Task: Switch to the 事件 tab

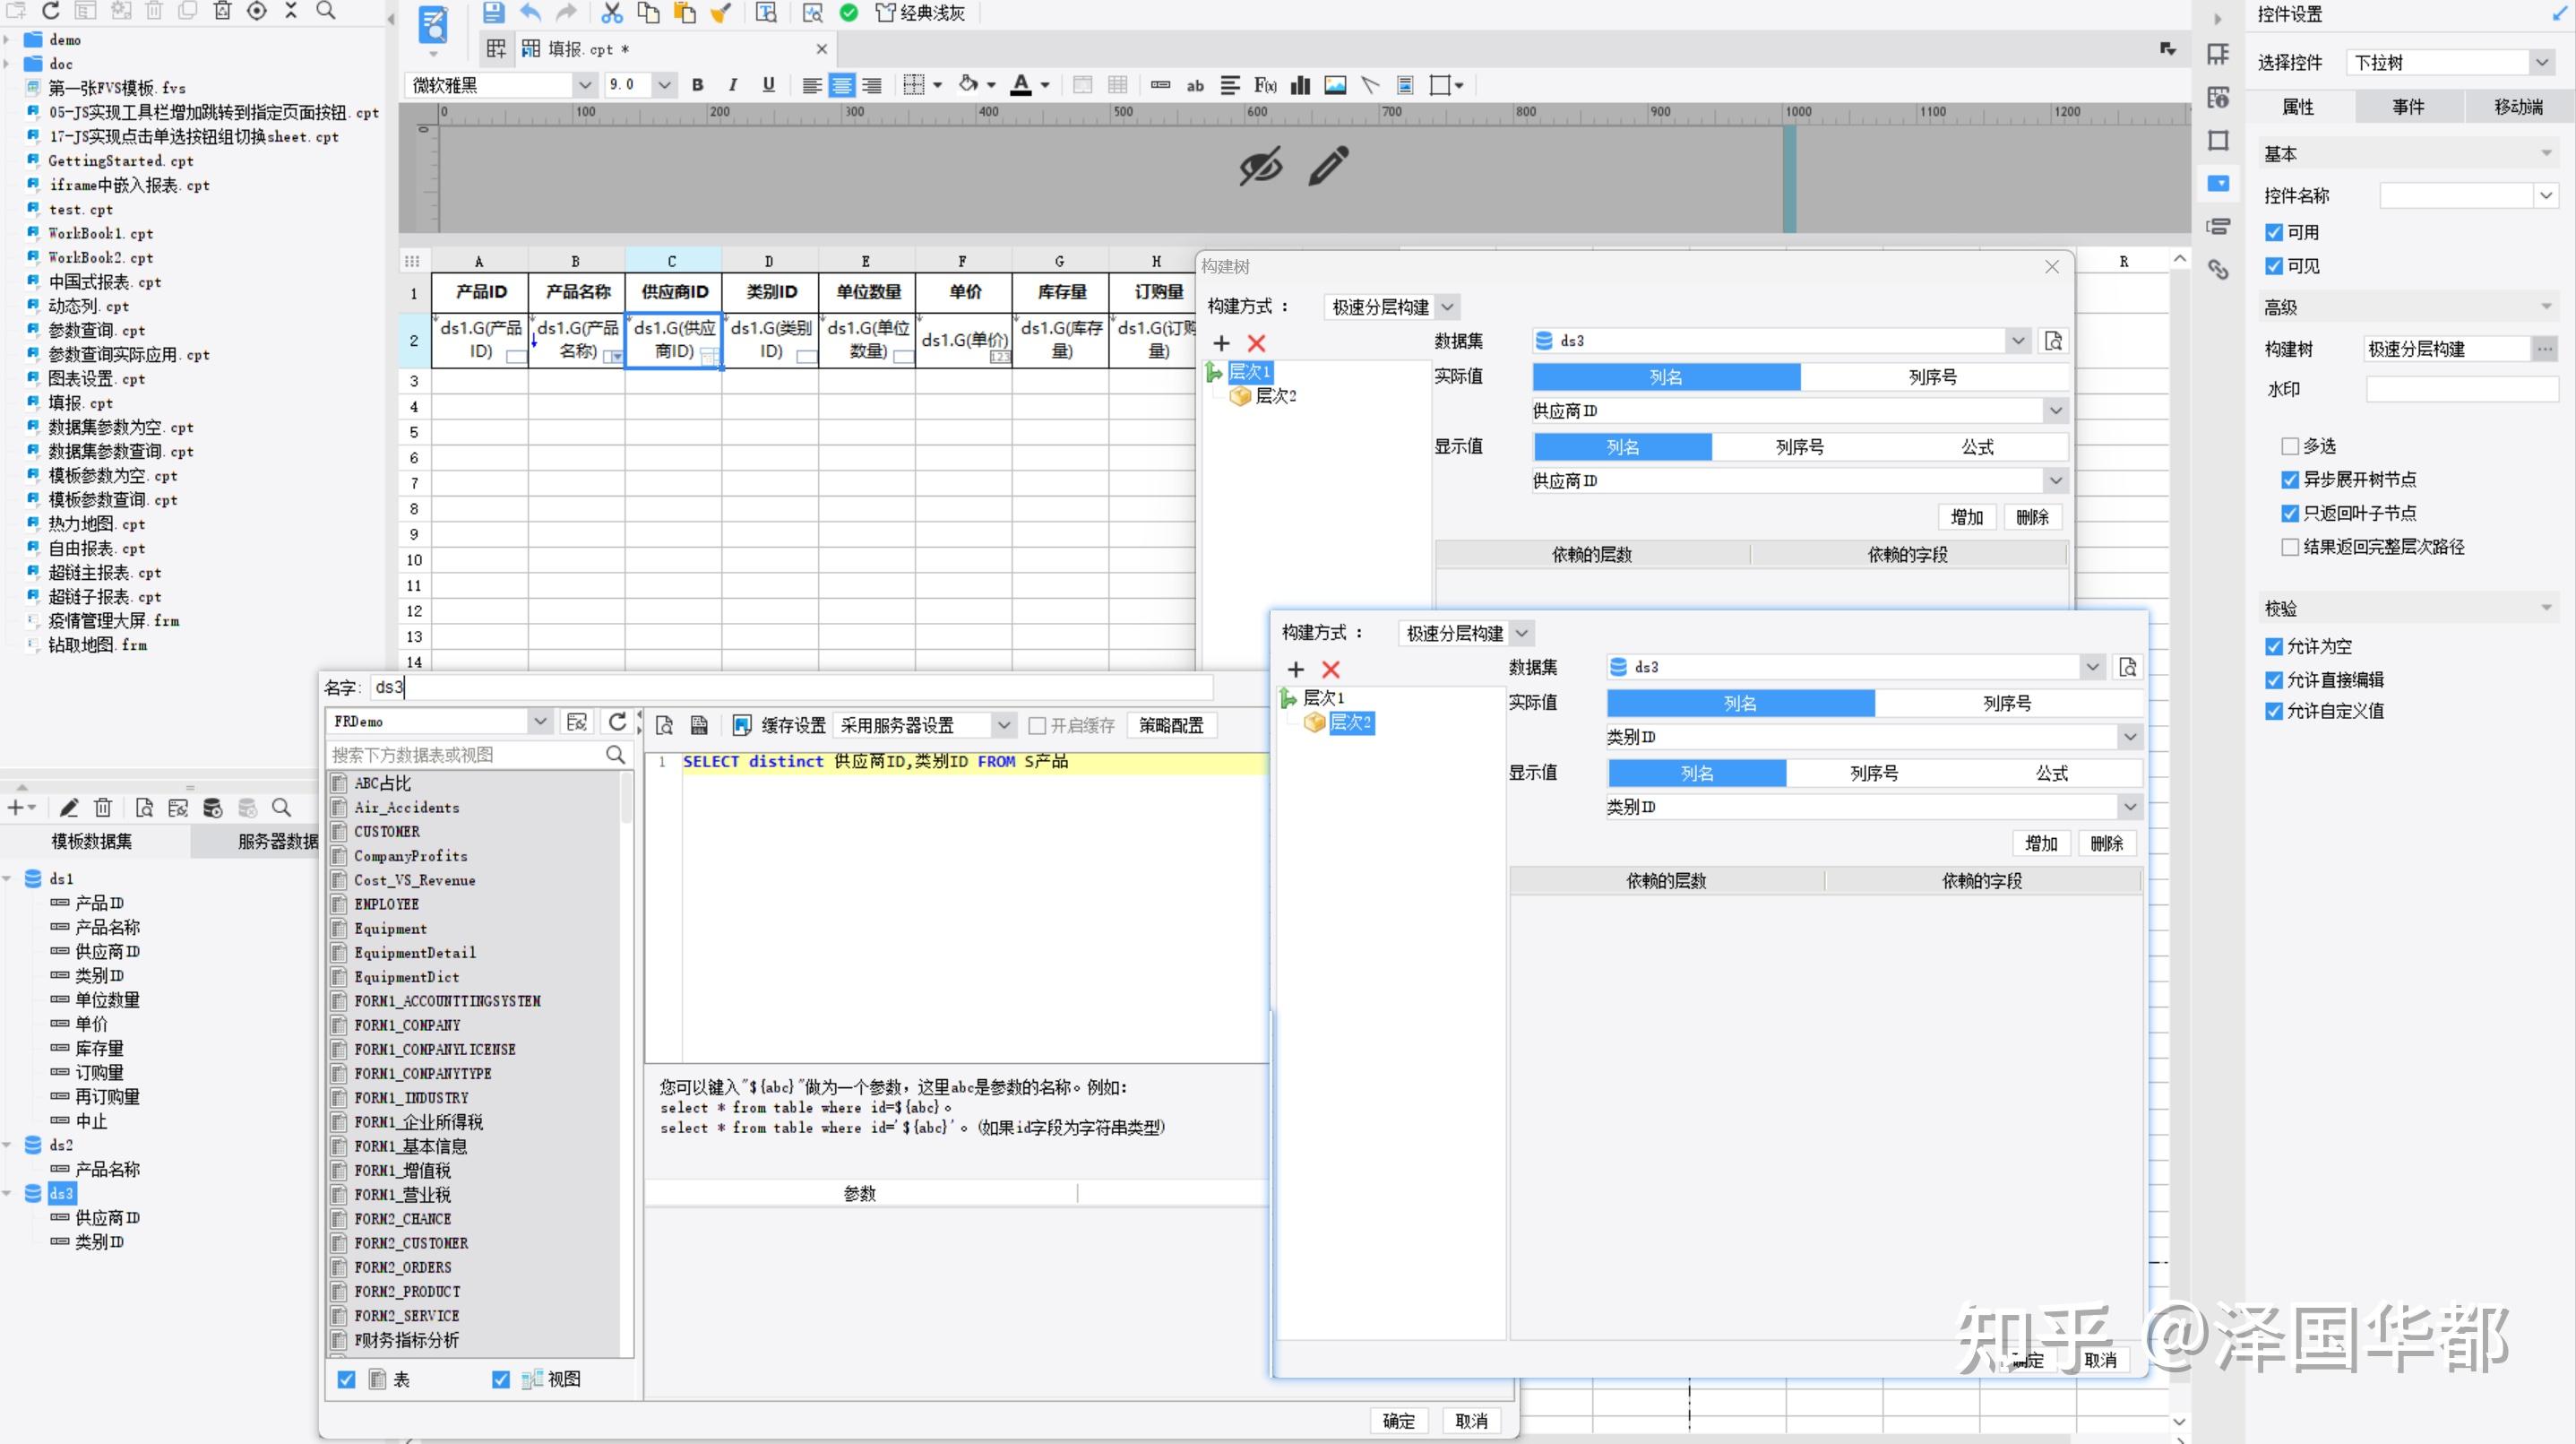Action: tap(2408, 107)
